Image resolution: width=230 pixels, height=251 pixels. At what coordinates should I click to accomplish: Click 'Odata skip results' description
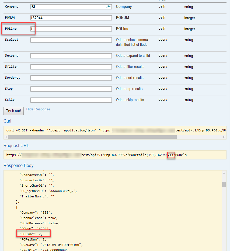(x=130, y=100)
